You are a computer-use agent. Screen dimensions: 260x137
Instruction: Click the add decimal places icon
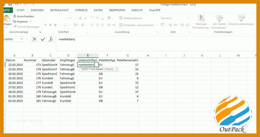pyautogui.click(x=182, y=25)
